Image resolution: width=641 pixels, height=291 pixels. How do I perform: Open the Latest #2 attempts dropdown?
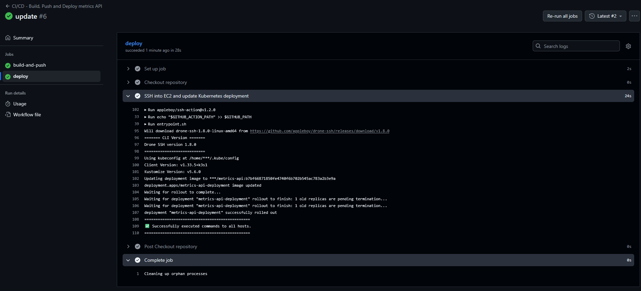[x=605, y=16]
